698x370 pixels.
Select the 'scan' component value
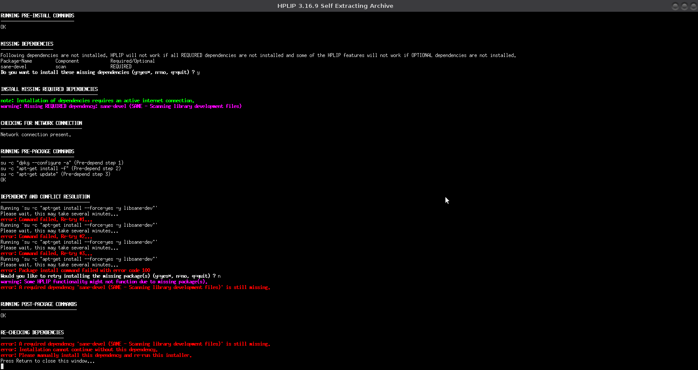(61, 67)
